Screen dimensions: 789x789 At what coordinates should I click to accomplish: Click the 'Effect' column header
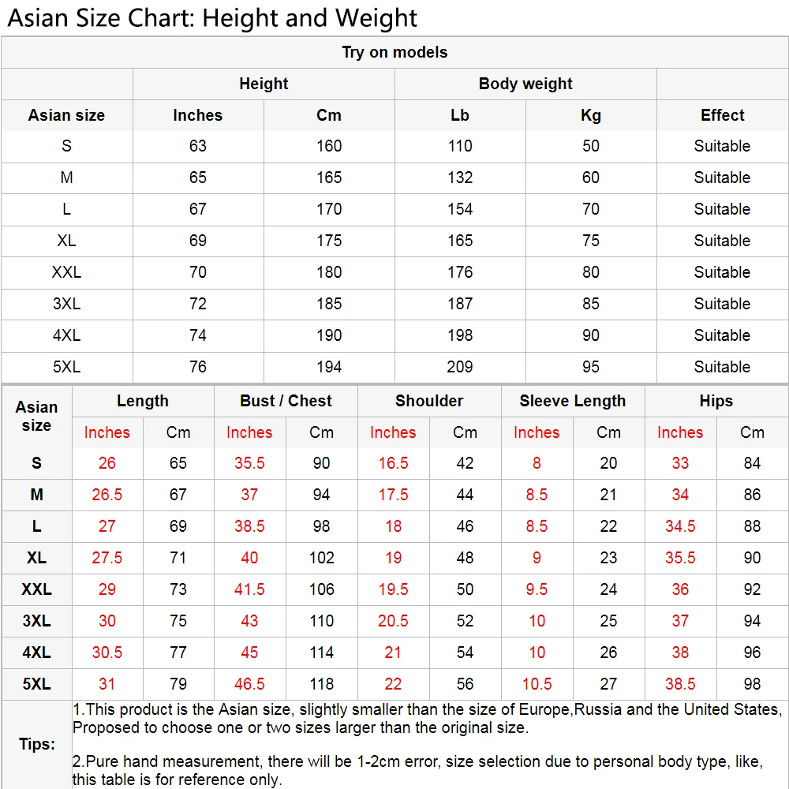click(722, 115)
